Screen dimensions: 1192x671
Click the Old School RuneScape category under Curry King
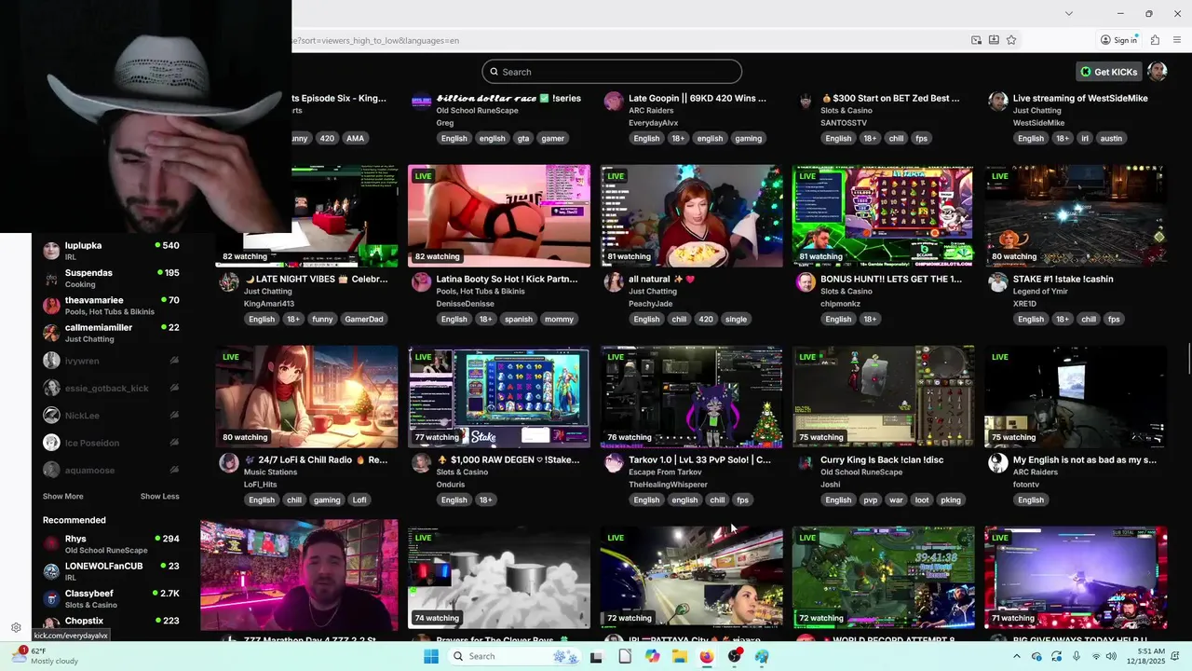point(861,472)
